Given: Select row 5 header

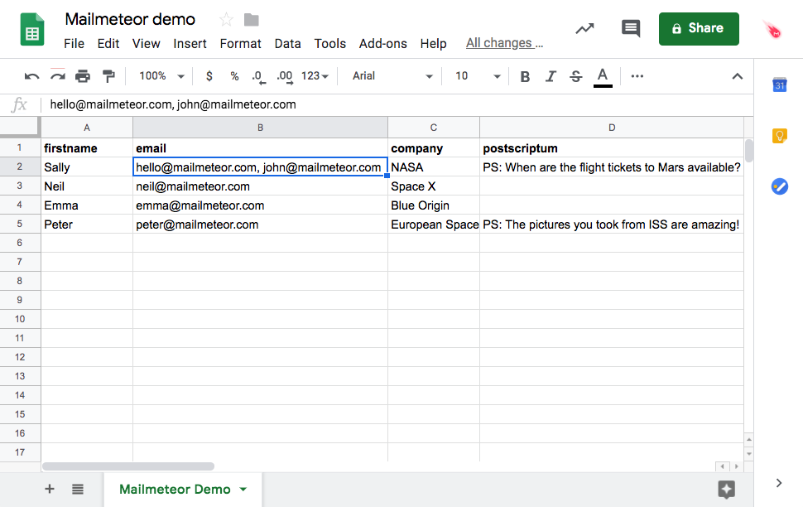Looking at the screenshot, I should click(20, 224).
